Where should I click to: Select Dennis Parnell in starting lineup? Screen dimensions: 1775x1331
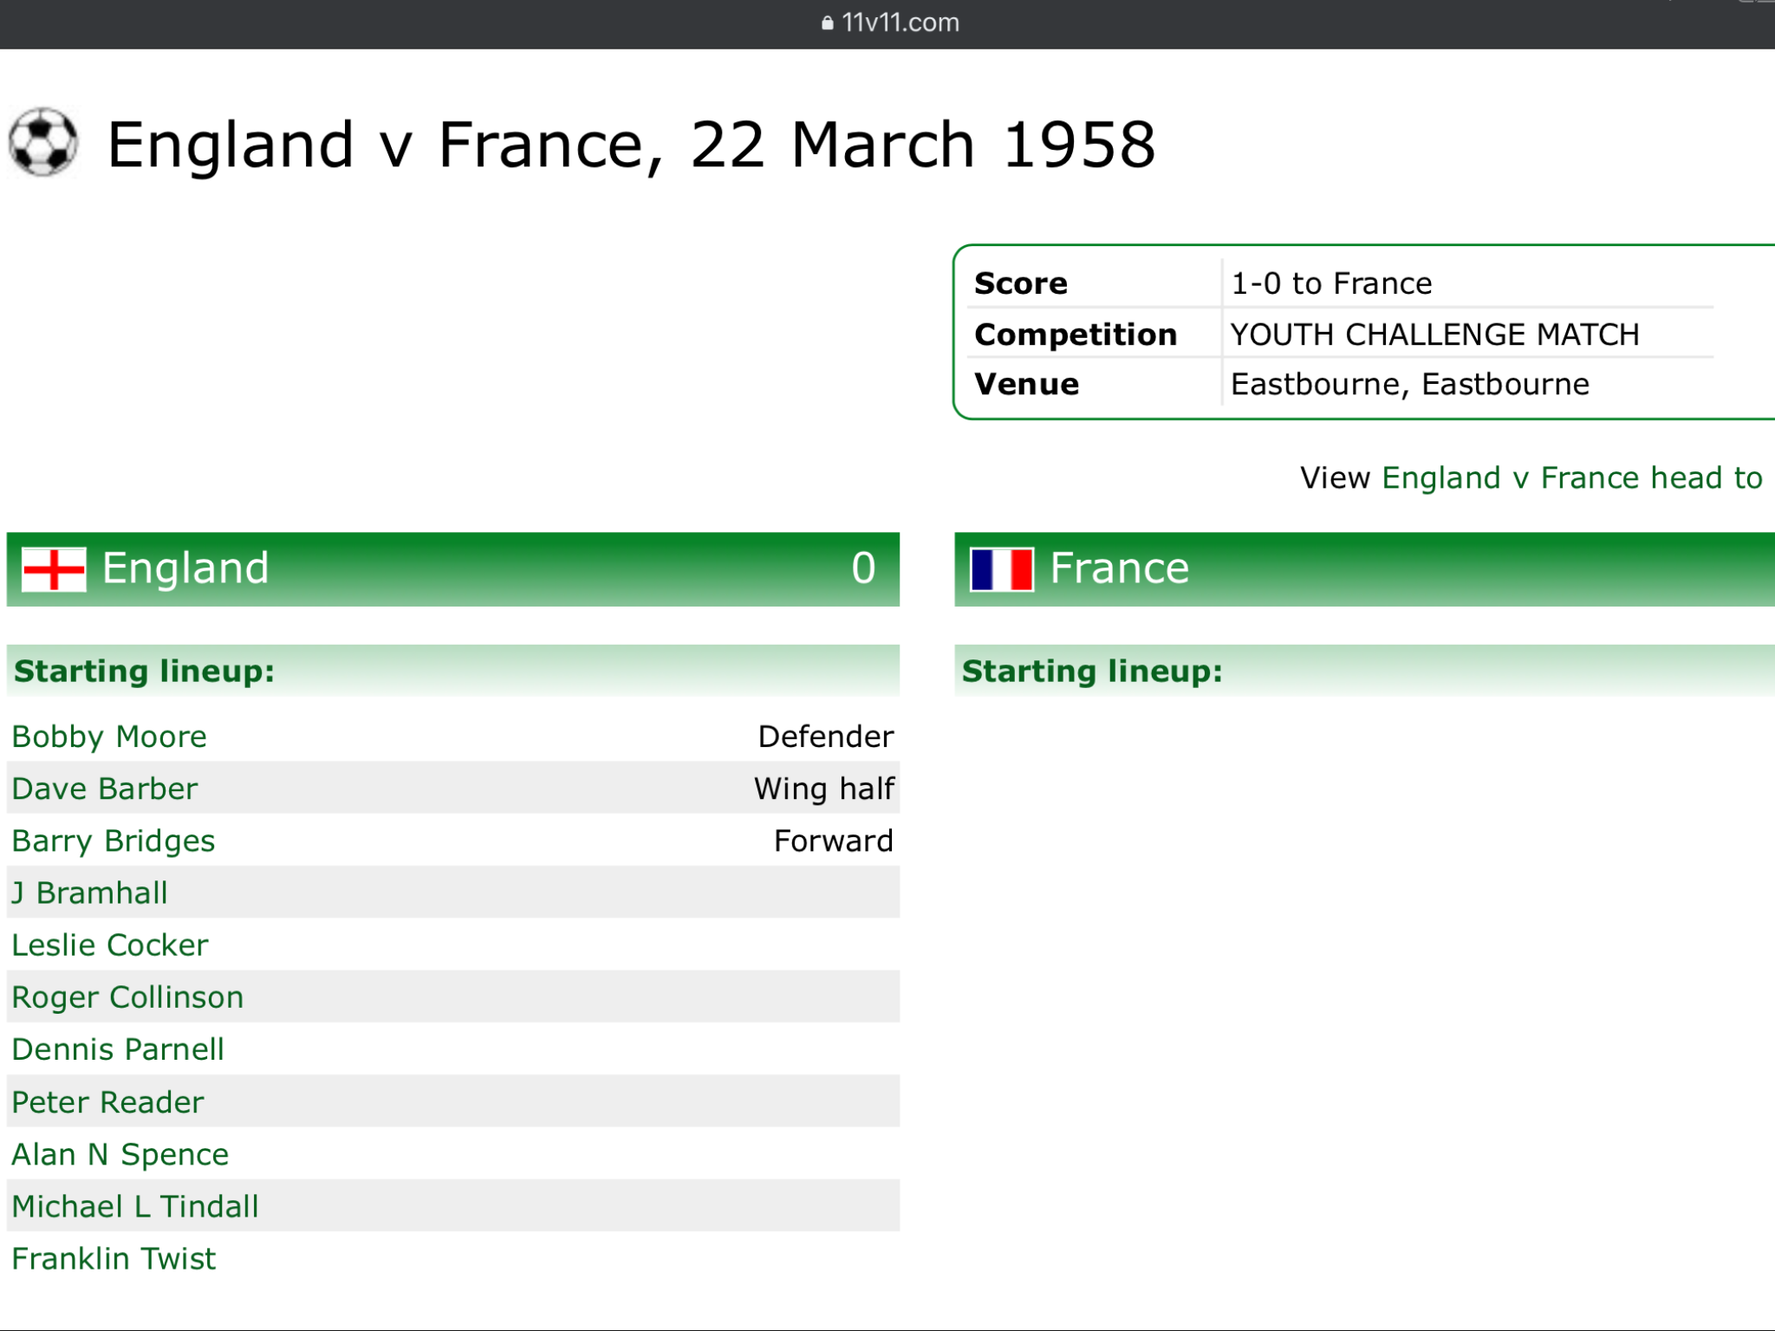[118, 1049]
